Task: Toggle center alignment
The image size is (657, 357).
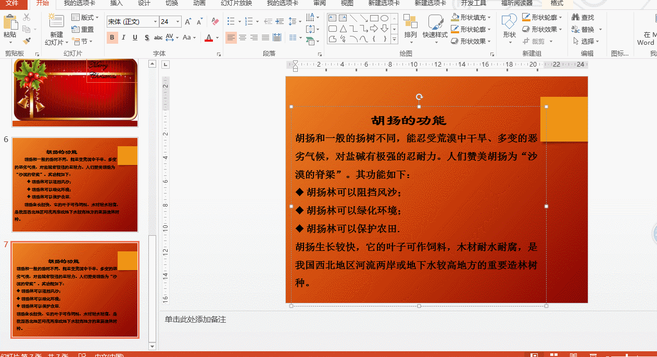Action: coord(243,37)
